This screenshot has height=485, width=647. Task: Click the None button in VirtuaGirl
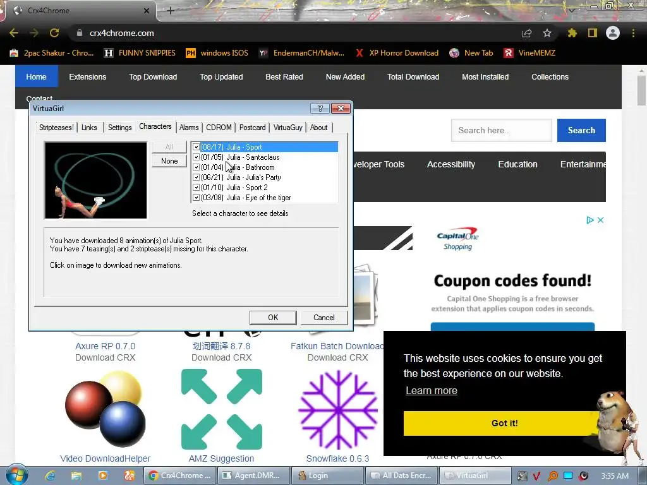169,161
